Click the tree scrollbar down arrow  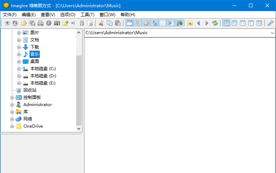click(x=79, y=129)
